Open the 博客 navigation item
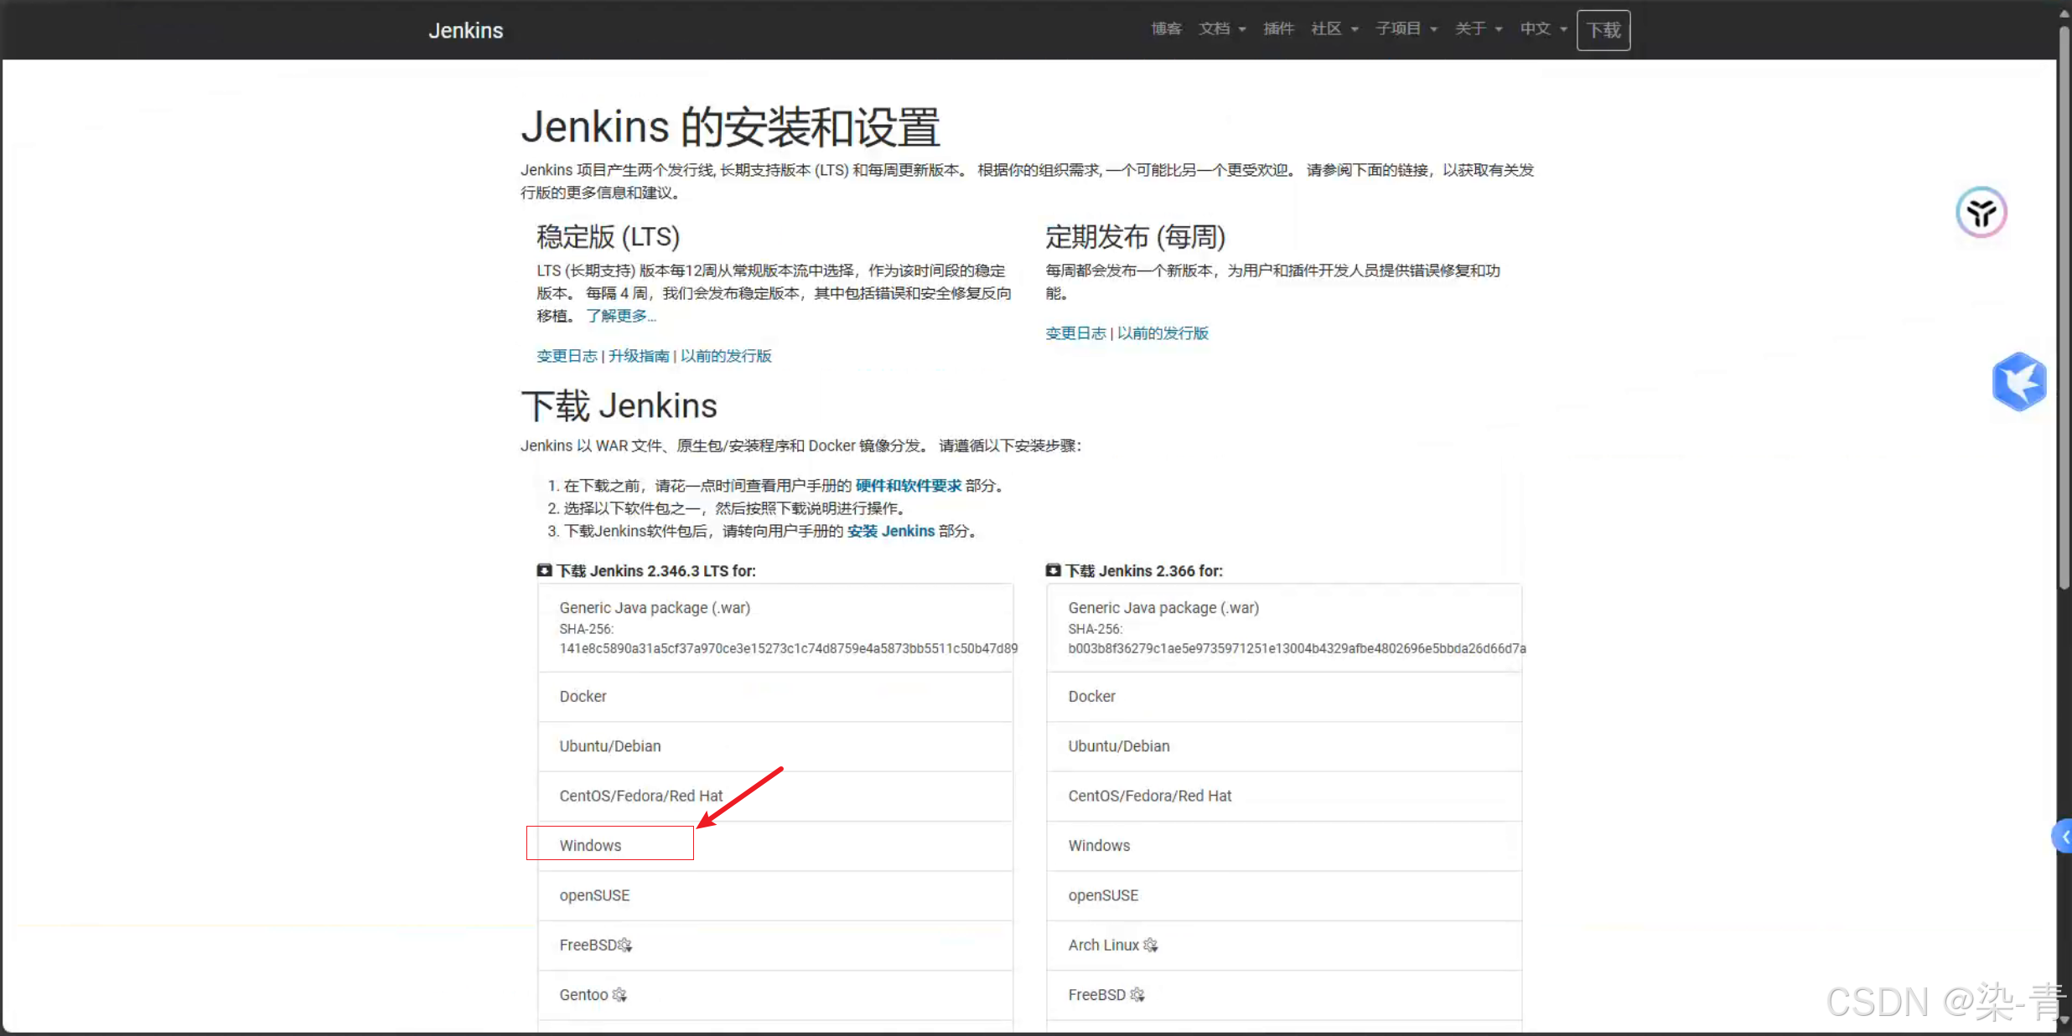This screenshot has width=2072, height=1036. 1166,29
